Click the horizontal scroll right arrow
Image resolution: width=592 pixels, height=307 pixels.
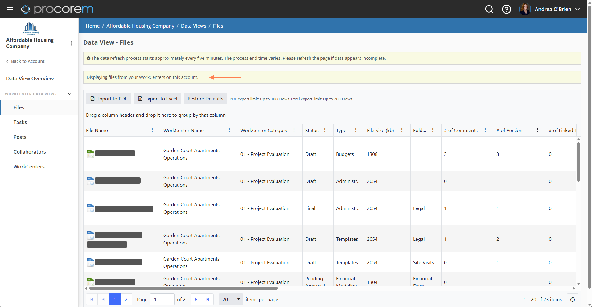point(573,289)
